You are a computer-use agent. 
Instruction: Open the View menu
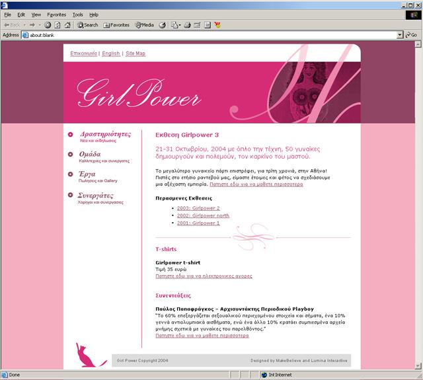click(x=36, y=15)
